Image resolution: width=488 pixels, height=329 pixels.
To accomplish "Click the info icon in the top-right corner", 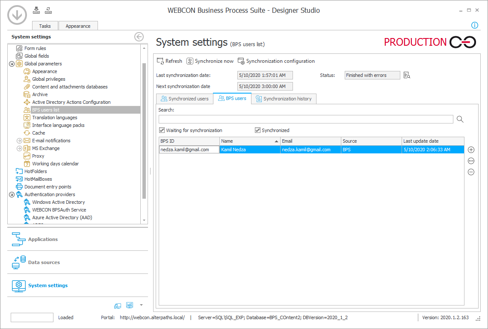I will click(x=474, y=25).
